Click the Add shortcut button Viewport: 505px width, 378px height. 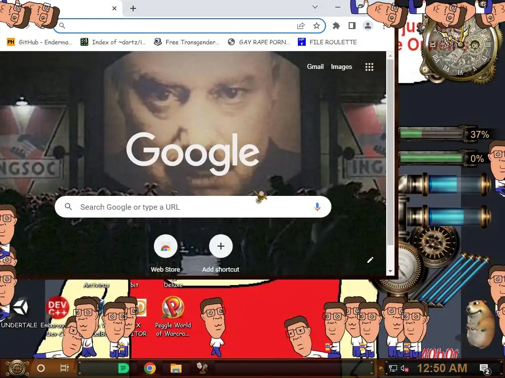[x=220, y=254]
